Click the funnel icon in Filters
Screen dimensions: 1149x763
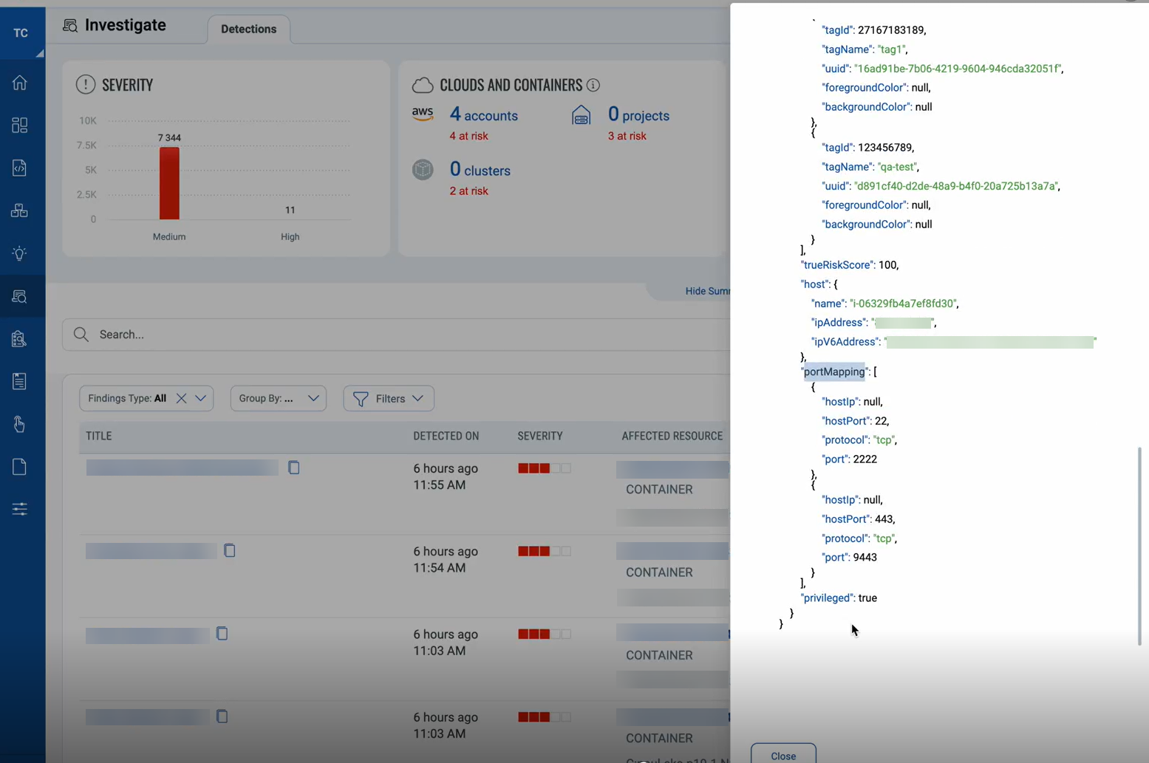pos(361,399)
